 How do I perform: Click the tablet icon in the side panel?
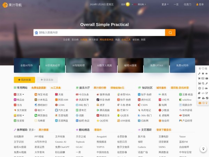203,88
